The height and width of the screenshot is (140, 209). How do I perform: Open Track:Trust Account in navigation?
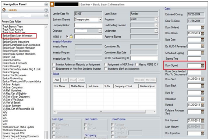click(13, 29)
